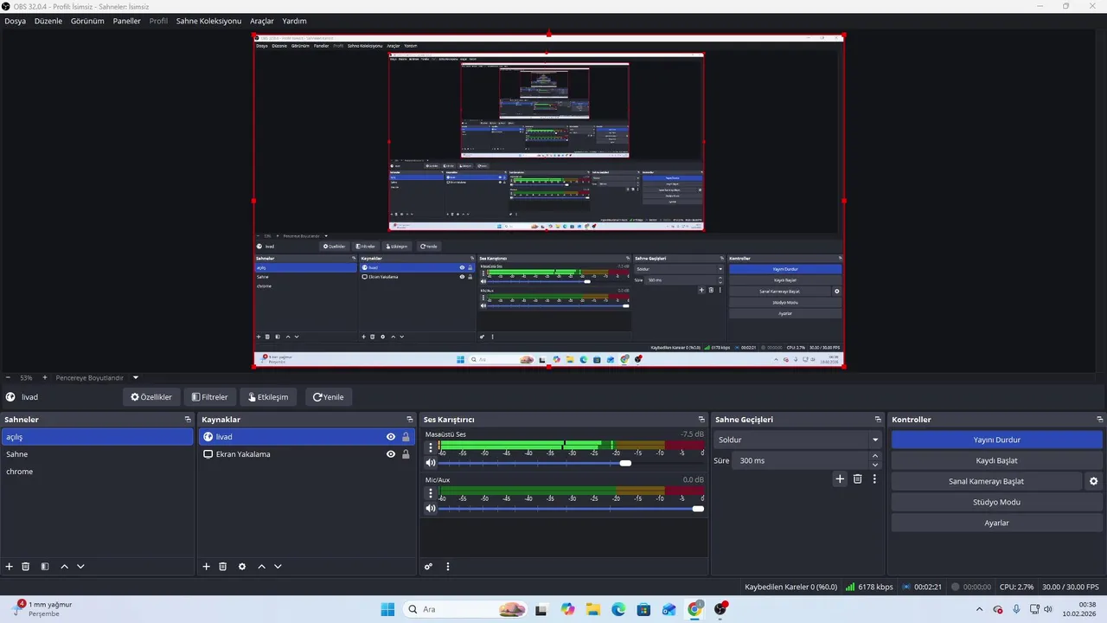Image resolution: width=1107 pixels, height=623 pixels.
Task: Select the chrome scene
Action: [97, 472]
